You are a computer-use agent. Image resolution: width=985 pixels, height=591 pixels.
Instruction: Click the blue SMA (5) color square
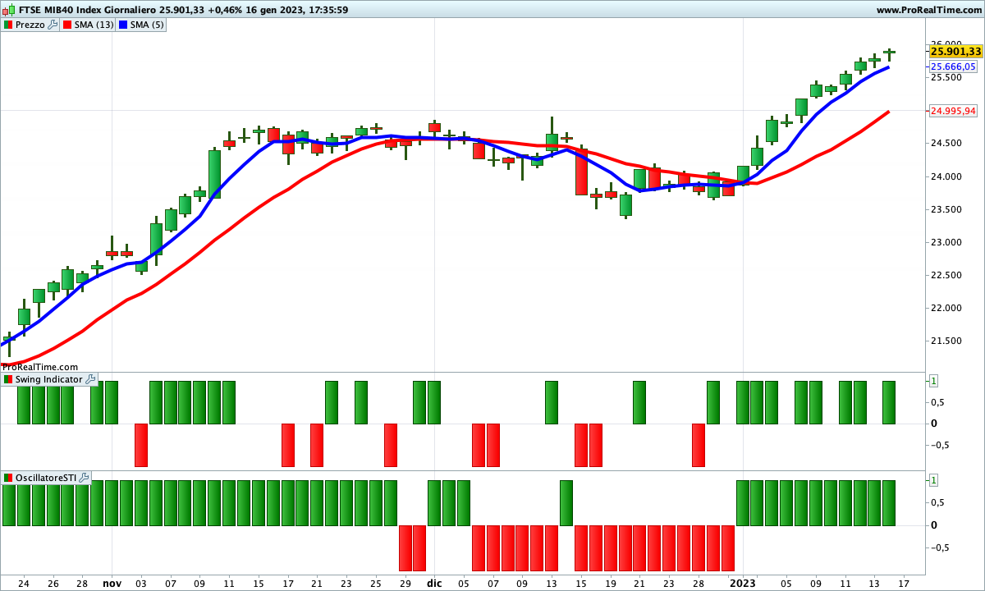124,25
